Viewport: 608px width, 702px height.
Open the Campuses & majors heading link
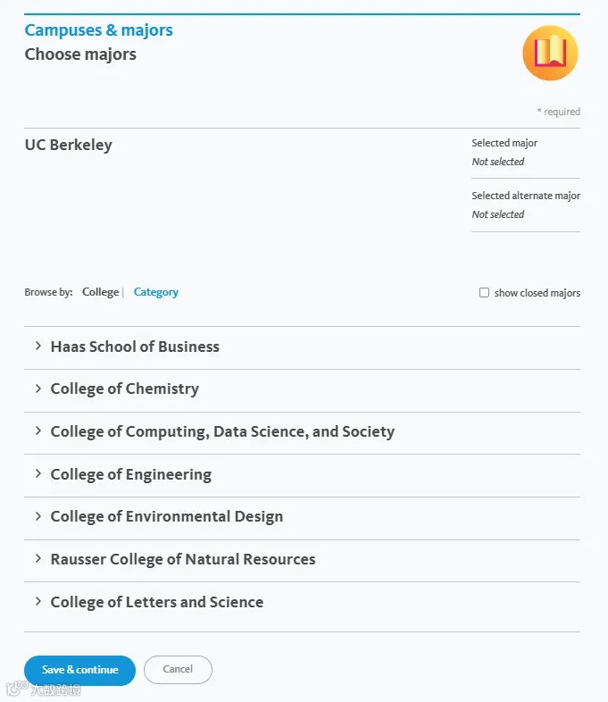[x=99, y=30]
